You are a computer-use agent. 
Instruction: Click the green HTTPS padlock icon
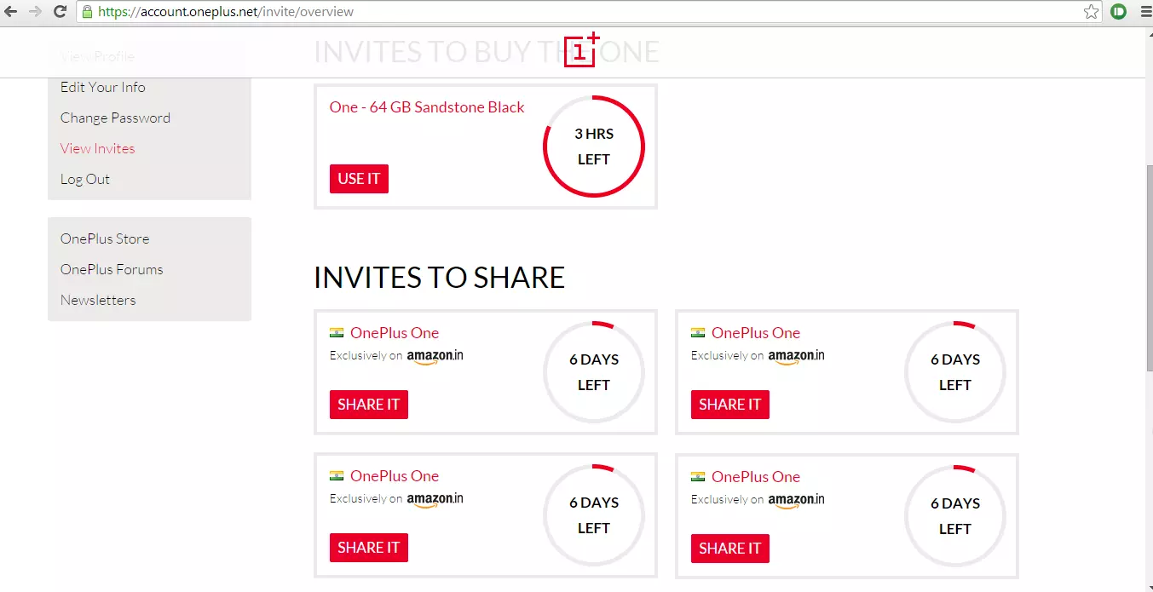[x=86, y=12]
